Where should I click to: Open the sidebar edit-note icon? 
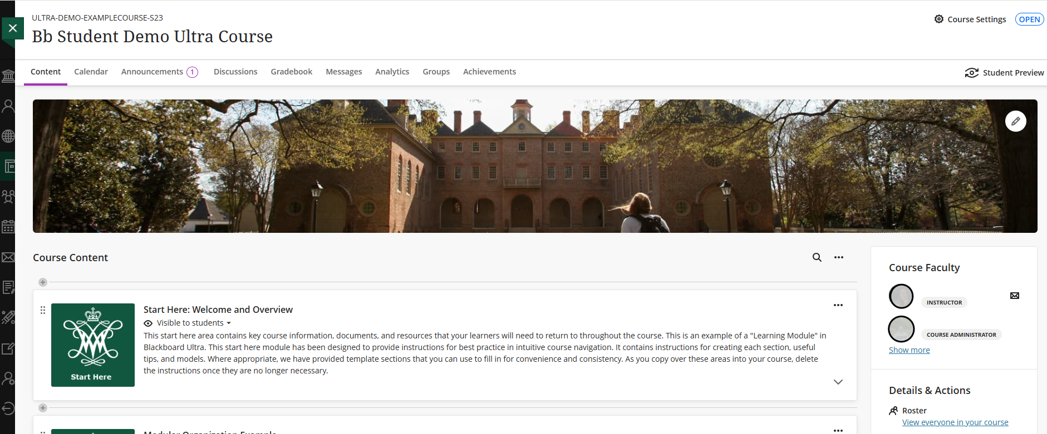pos(8,348)
